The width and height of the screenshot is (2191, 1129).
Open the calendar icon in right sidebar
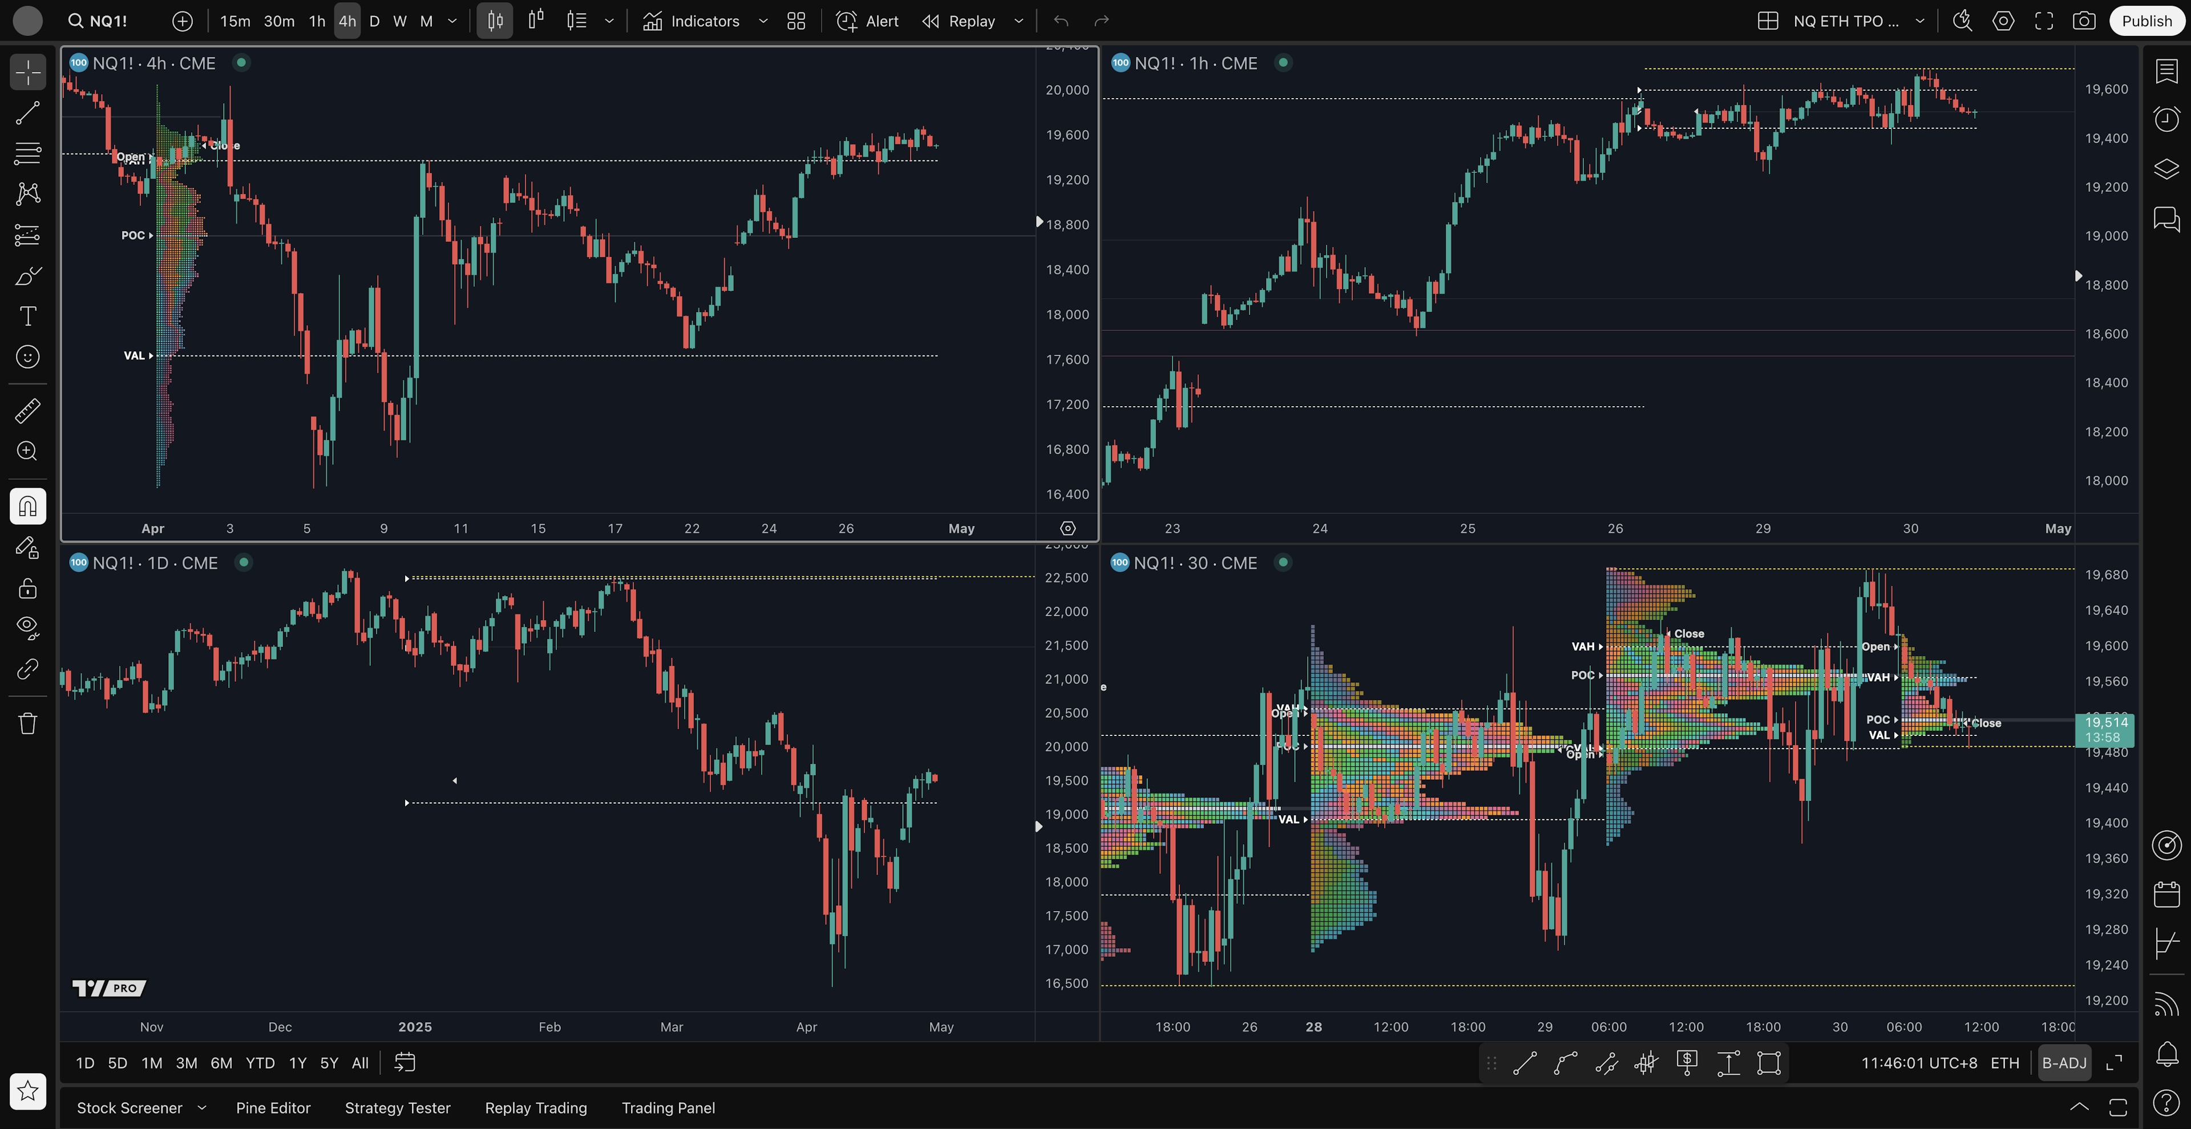(x=2166, y=895)
